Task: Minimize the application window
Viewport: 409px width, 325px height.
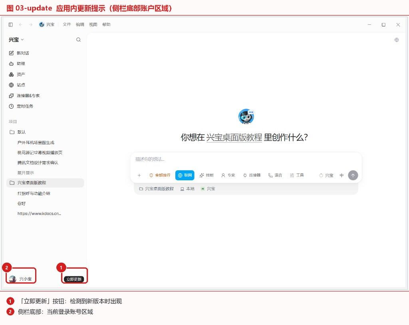Action: pyautogui.click(x=369, y=25)
